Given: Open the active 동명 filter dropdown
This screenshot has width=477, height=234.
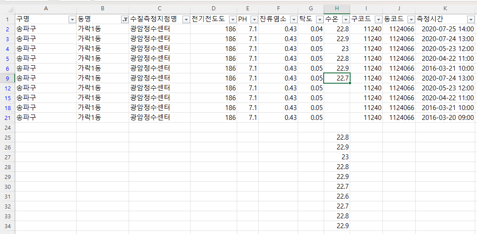Looking at the screenshot, I should click(x=125, y=20).
